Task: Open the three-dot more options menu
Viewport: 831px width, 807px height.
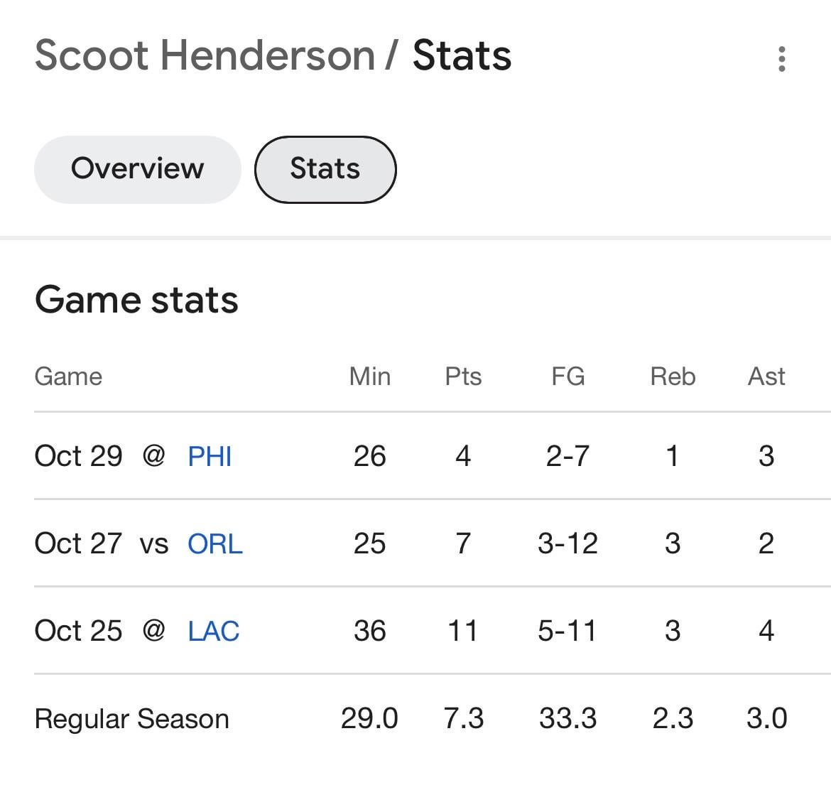Action: (x=781, y=59)
